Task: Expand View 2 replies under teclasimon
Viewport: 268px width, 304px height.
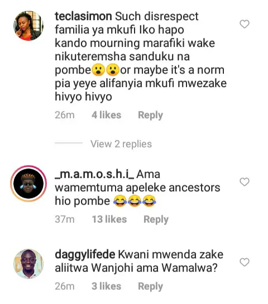Action: (121, 144)
